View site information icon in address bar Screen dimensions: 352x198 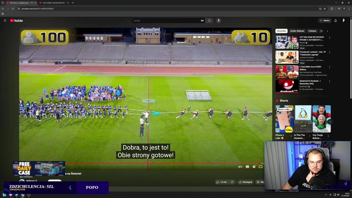point(19,9)
